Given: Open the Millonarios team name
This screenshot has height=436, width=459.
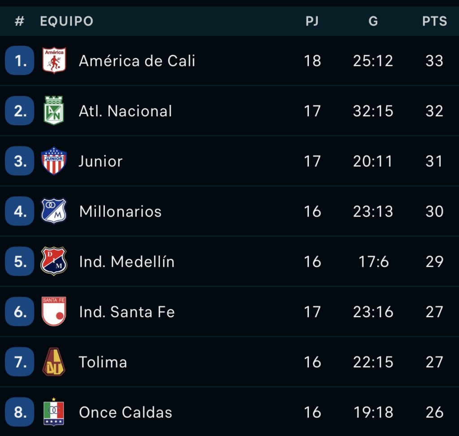Looking at the screenshot, I should click(x=120, y=211).
